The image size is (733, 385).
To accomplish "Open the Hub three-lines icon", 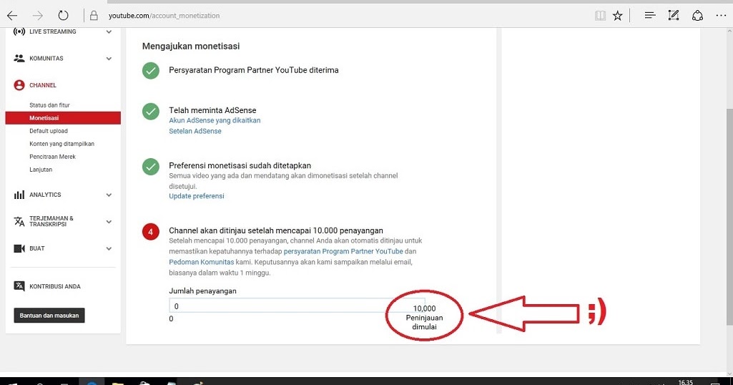I will [x=650, y=16].
